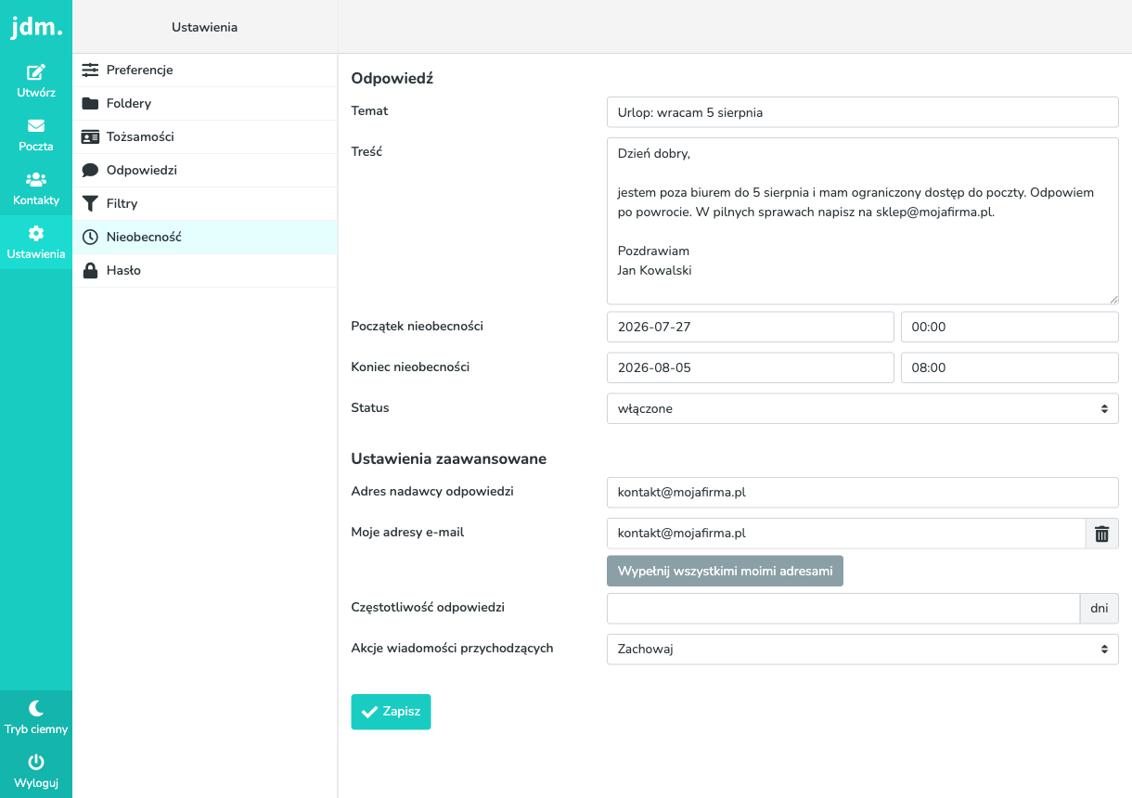Focus Koniec nieobecności time 08:00 field
Viewport: 1132px width, 798px height.
(1010, 367)
